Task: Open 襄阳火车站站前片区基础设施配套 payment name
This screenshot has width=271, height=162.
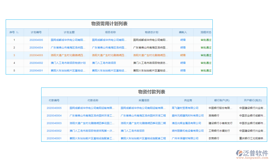Action: pyautogui.click(x=92, y=138)
